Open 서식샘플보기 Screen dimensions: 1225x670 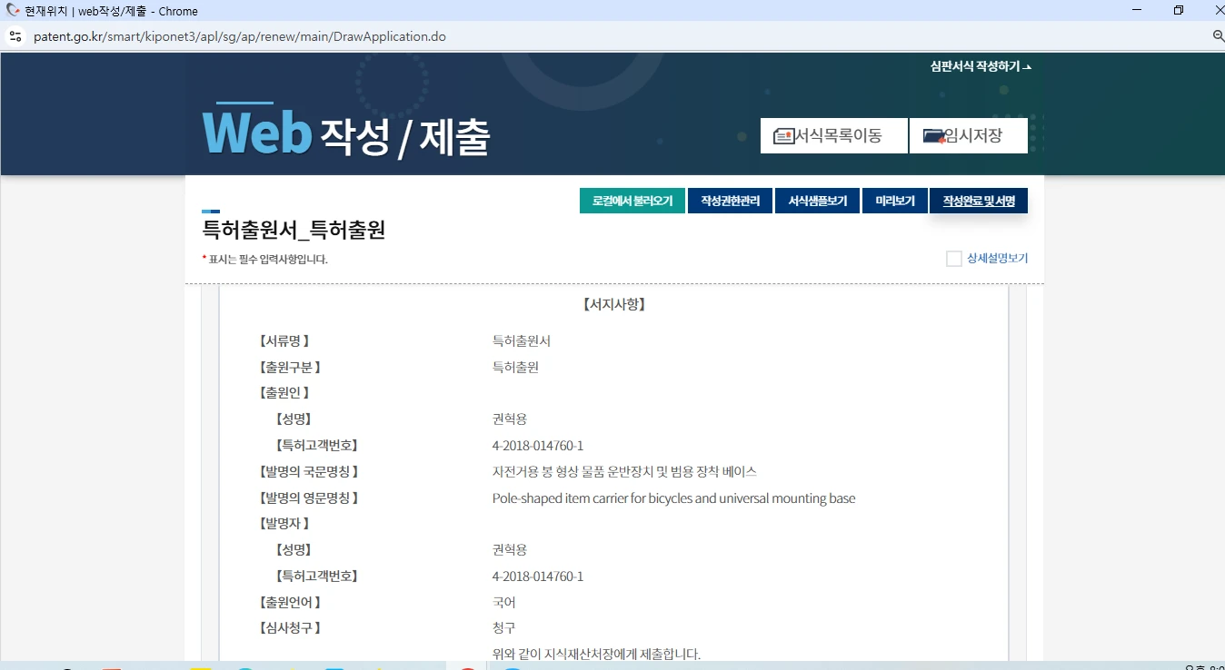click(817, 201)
